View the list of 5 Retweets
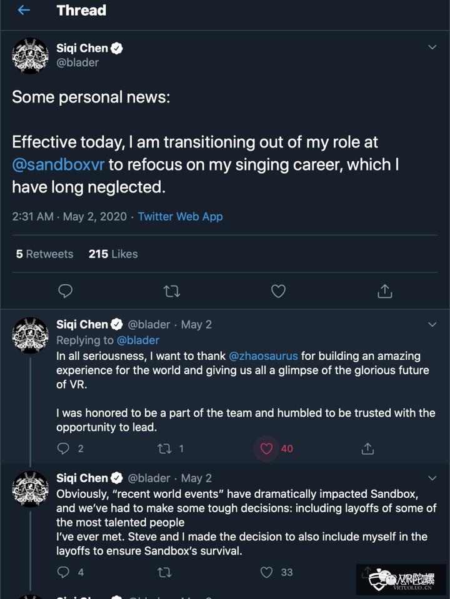 tap(44, 254)
